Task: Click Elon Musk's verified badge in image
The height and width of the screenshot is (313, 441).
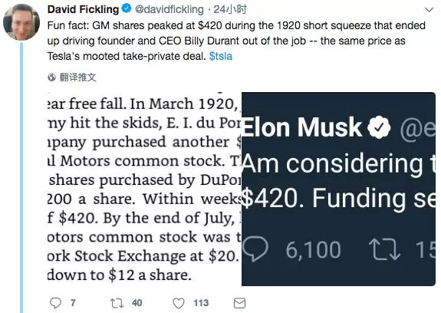Action: tap(379, 127)
